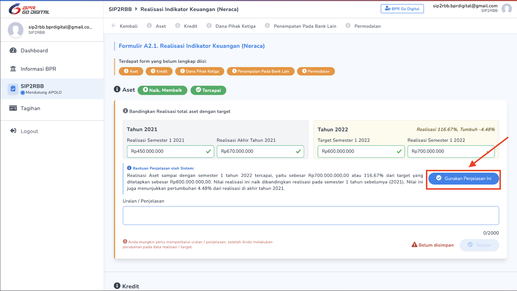
Task: Click info icon at Bantuan Penjelasan oleh Sistem
Action: [129, 168]
